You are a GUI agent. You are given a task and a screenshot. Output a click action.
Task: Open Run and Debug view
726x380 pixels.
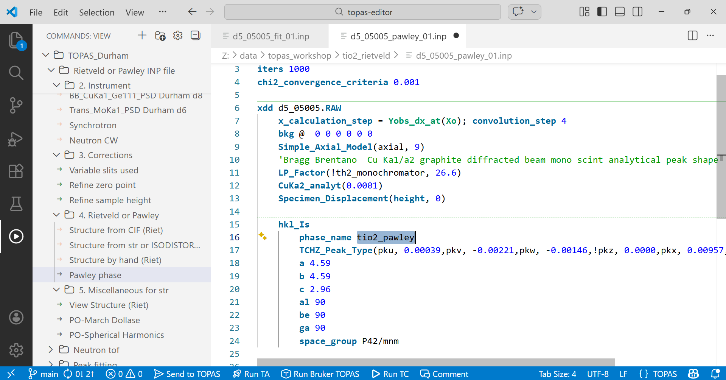click(16, 139)
